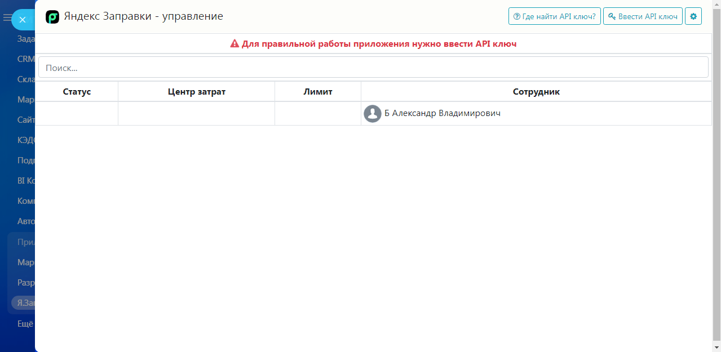Open the 'Где найти API ключ?' help

[x=554, y=16]
